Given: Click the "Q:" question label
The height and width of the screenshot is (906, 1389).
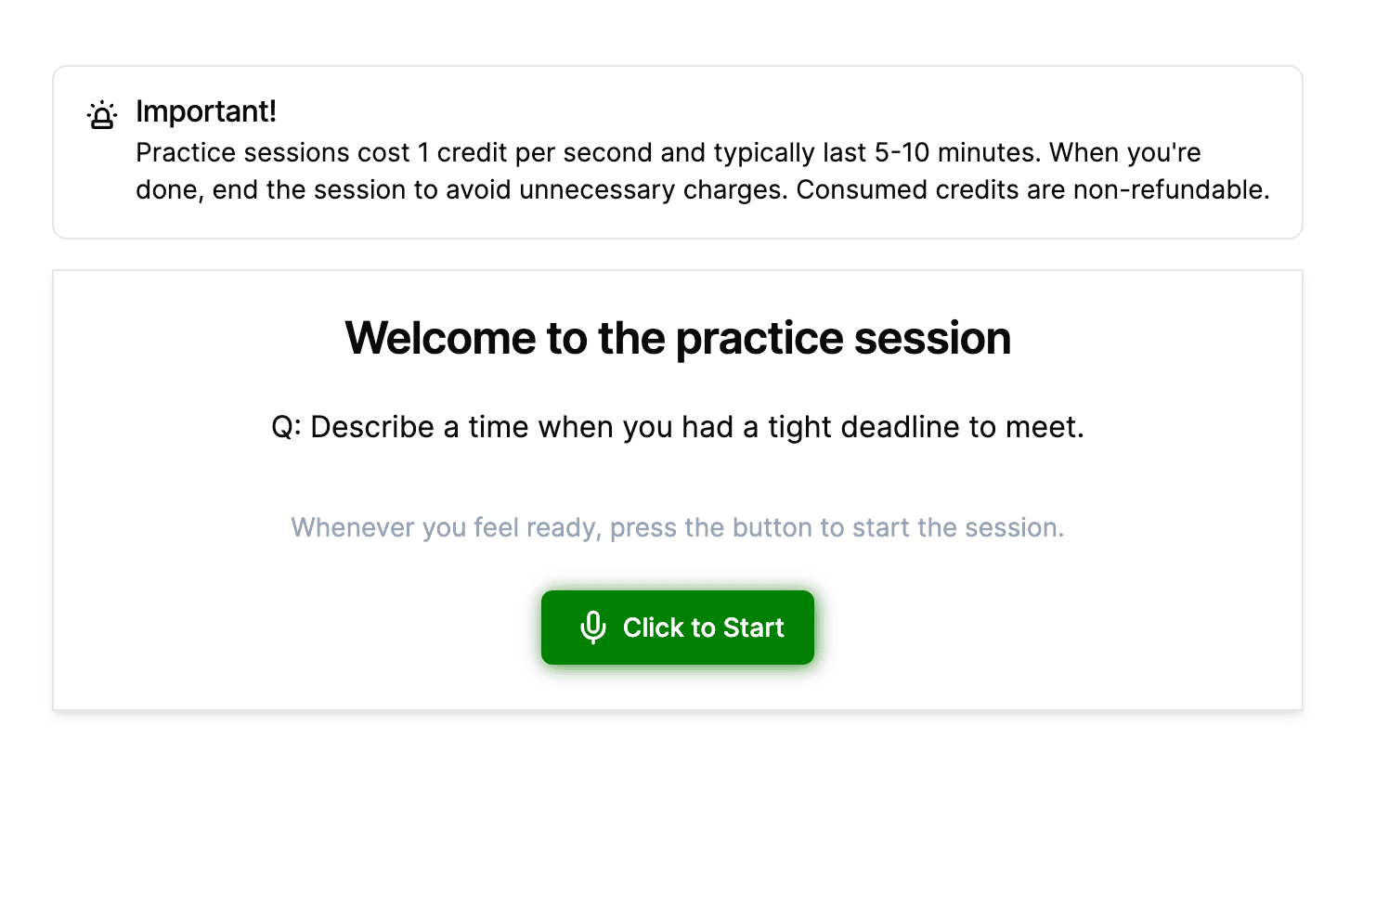Looking at the screenshot, I should click(286, 427).
